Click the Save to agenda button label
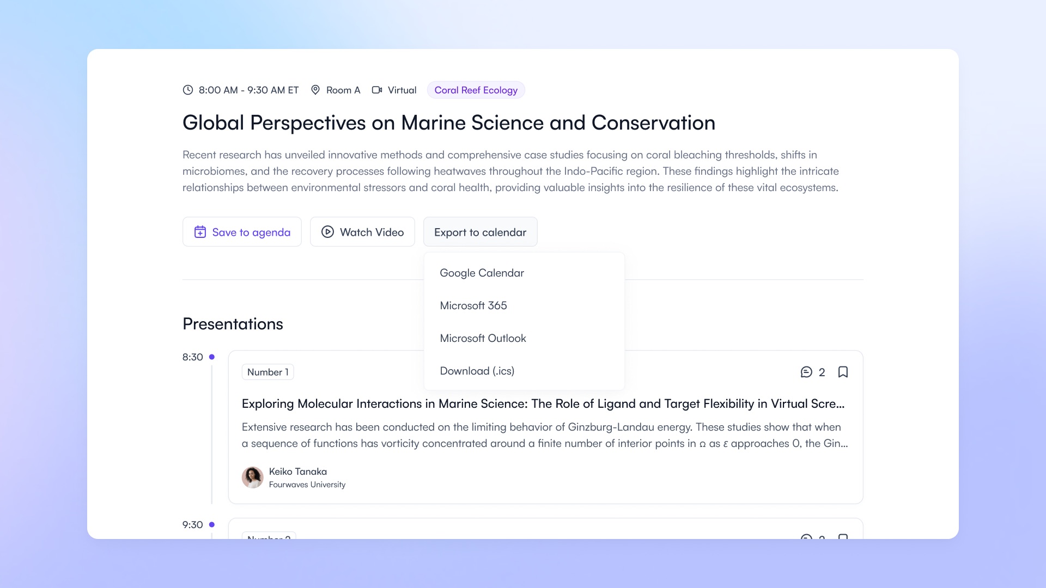Image resolution: width=1046 pixels, height=588 pixels. click(251, 232)
